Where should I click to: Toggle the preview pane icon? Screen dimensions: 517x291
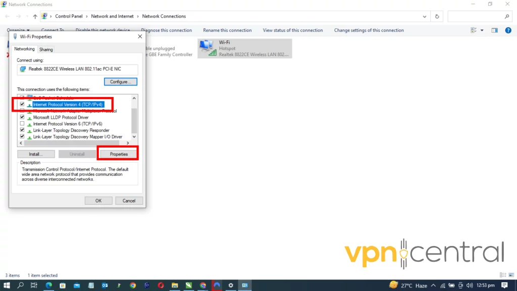click(x=495, y=30)
